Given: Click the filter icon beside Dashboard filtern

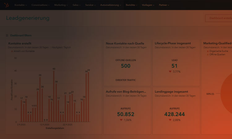Looking at the screenshot, I should pos(7,36).
